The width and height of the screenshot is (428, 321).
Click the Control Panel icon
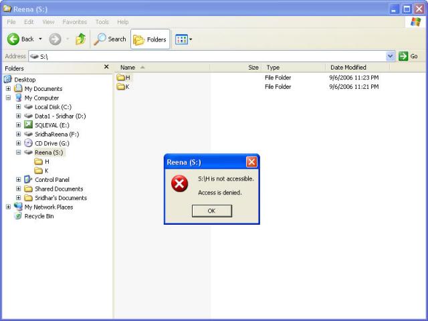(x=28, y=179)
